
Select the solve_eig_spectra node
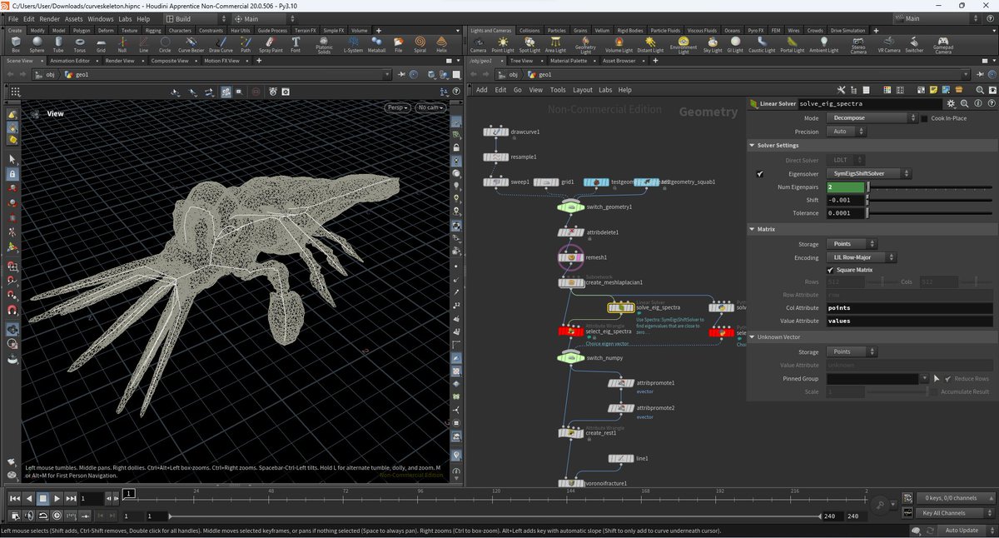point(621,307)
